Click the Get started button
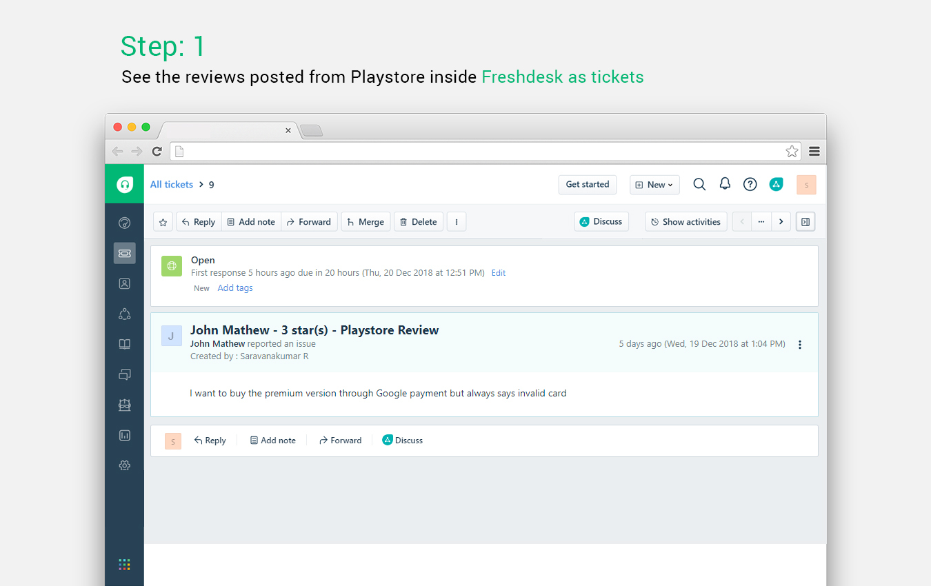This screenshot has width=931, height=586. pyautogui.click(x=587, y=184)
